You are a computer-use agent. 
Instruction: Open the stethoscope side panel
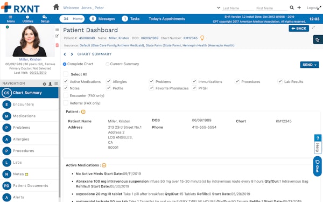318,39
